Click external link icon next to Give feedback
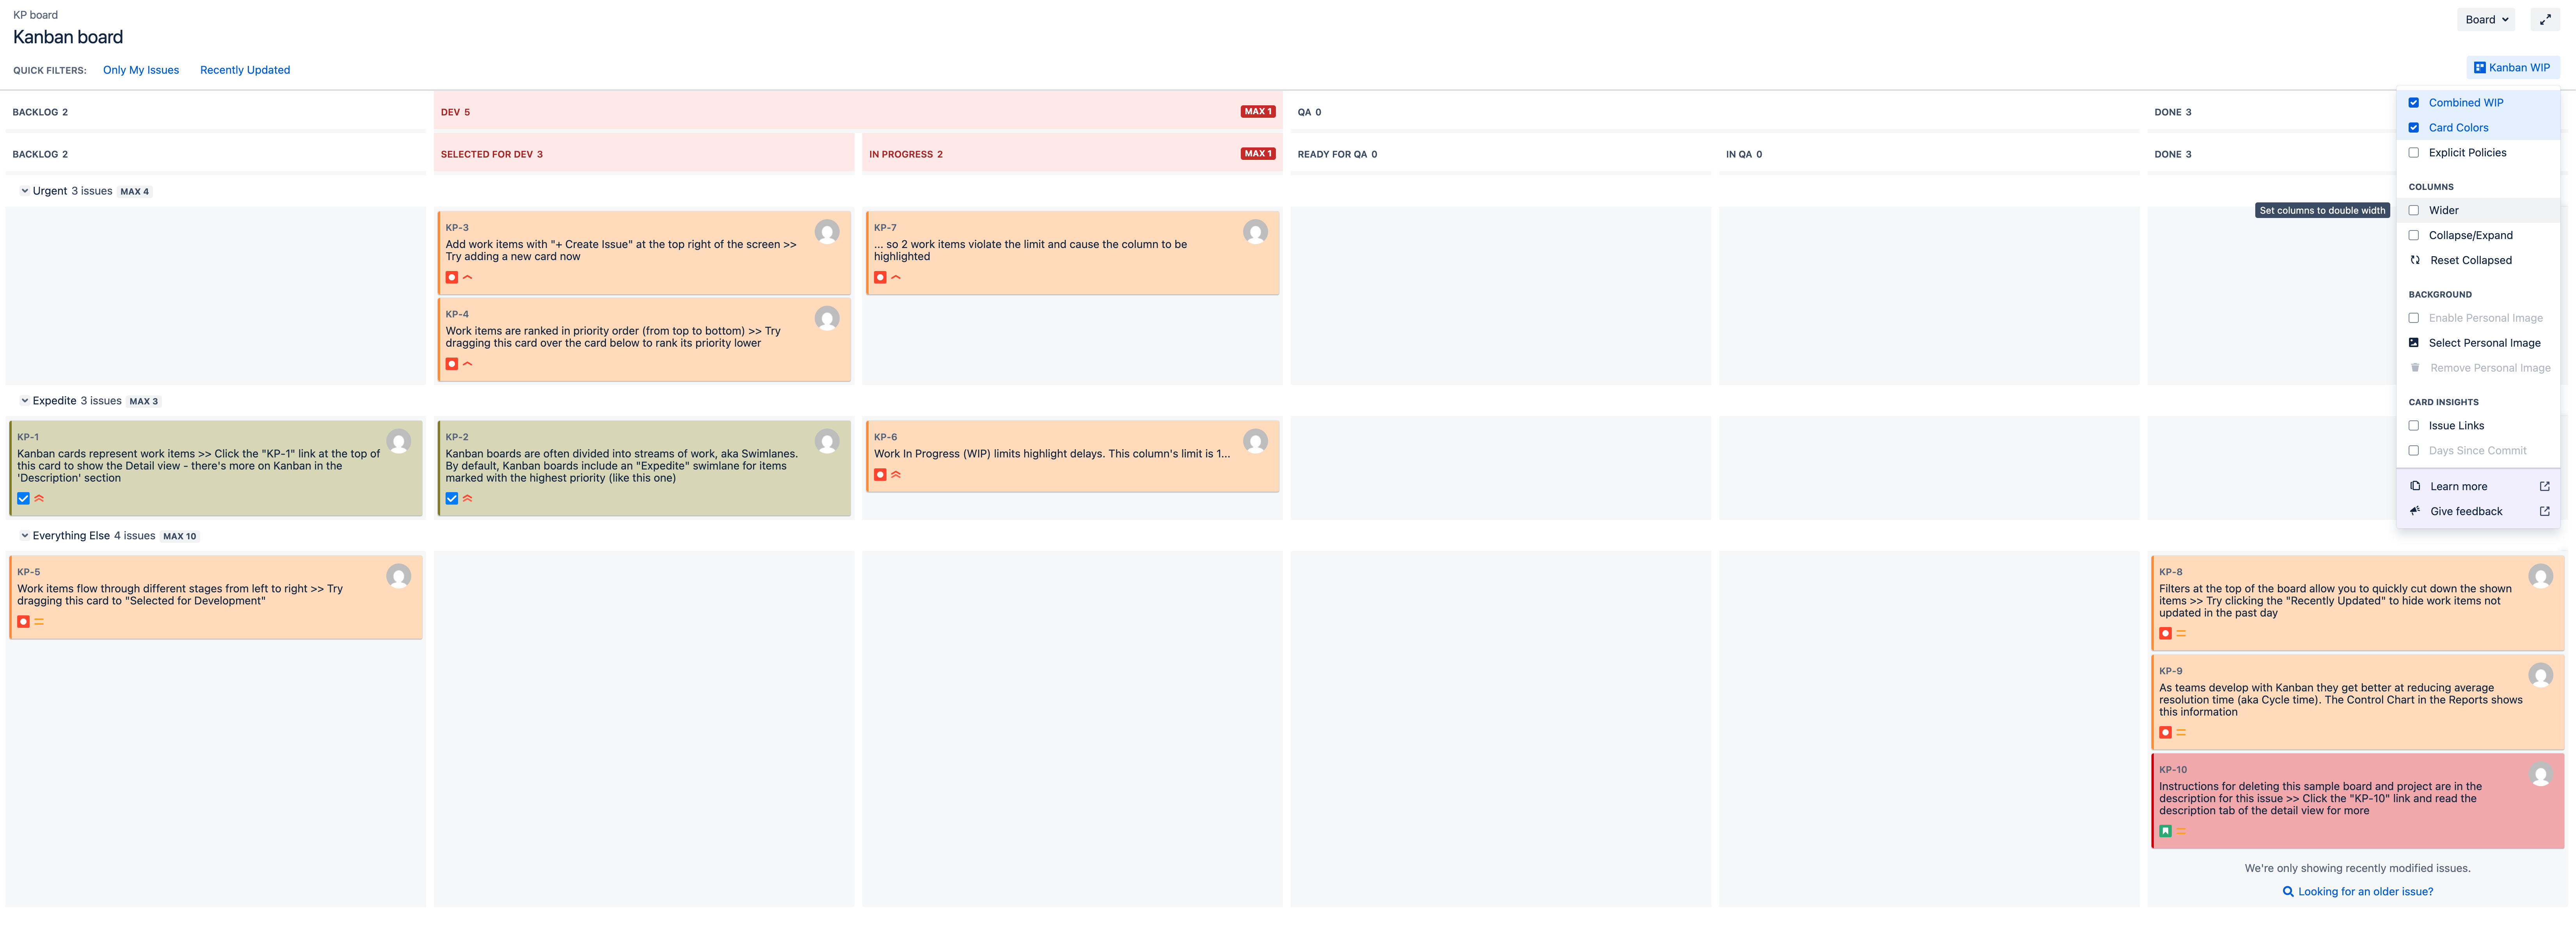The image size is (2576, 932). [x=2544, y=512]
